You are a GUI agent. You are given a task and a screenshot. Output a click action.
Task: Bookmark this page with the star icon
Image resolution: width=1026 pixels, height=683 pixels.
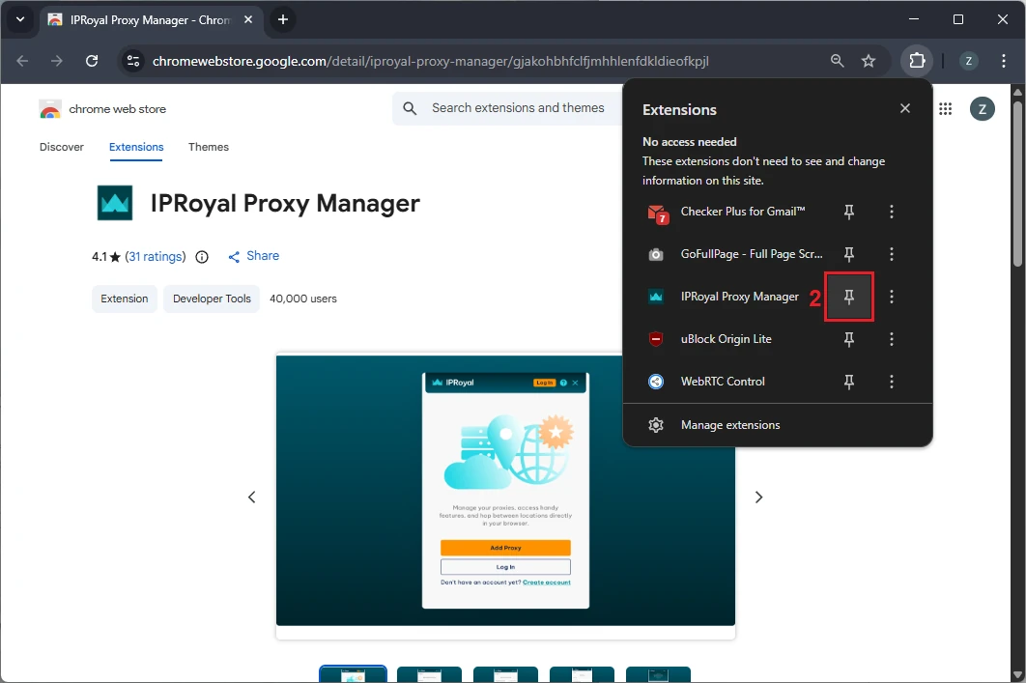869,61
